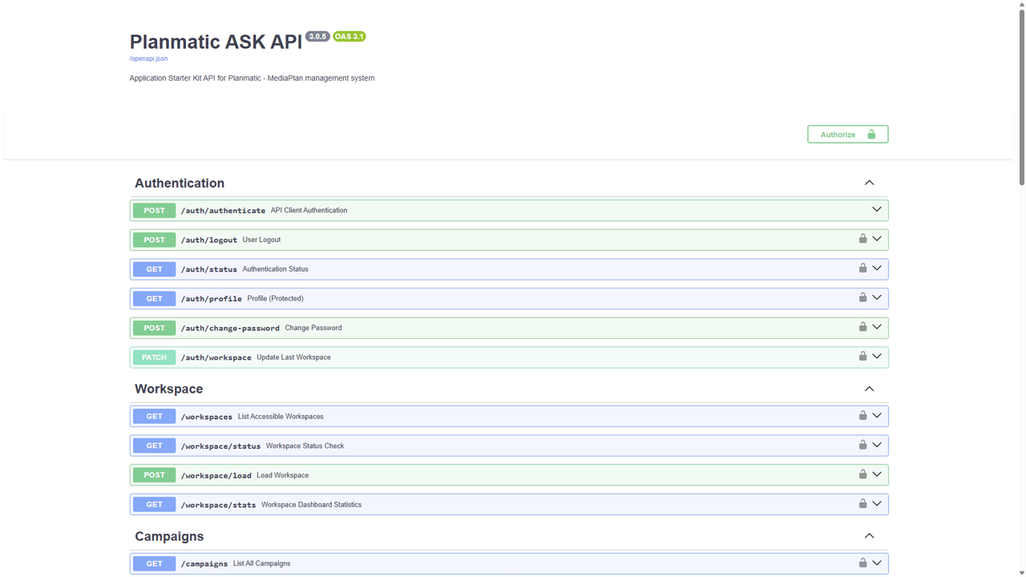Viewport: 1026px width, 577px height.
Task: Click the GET badge for /auth/status
Action: (154, 269)
